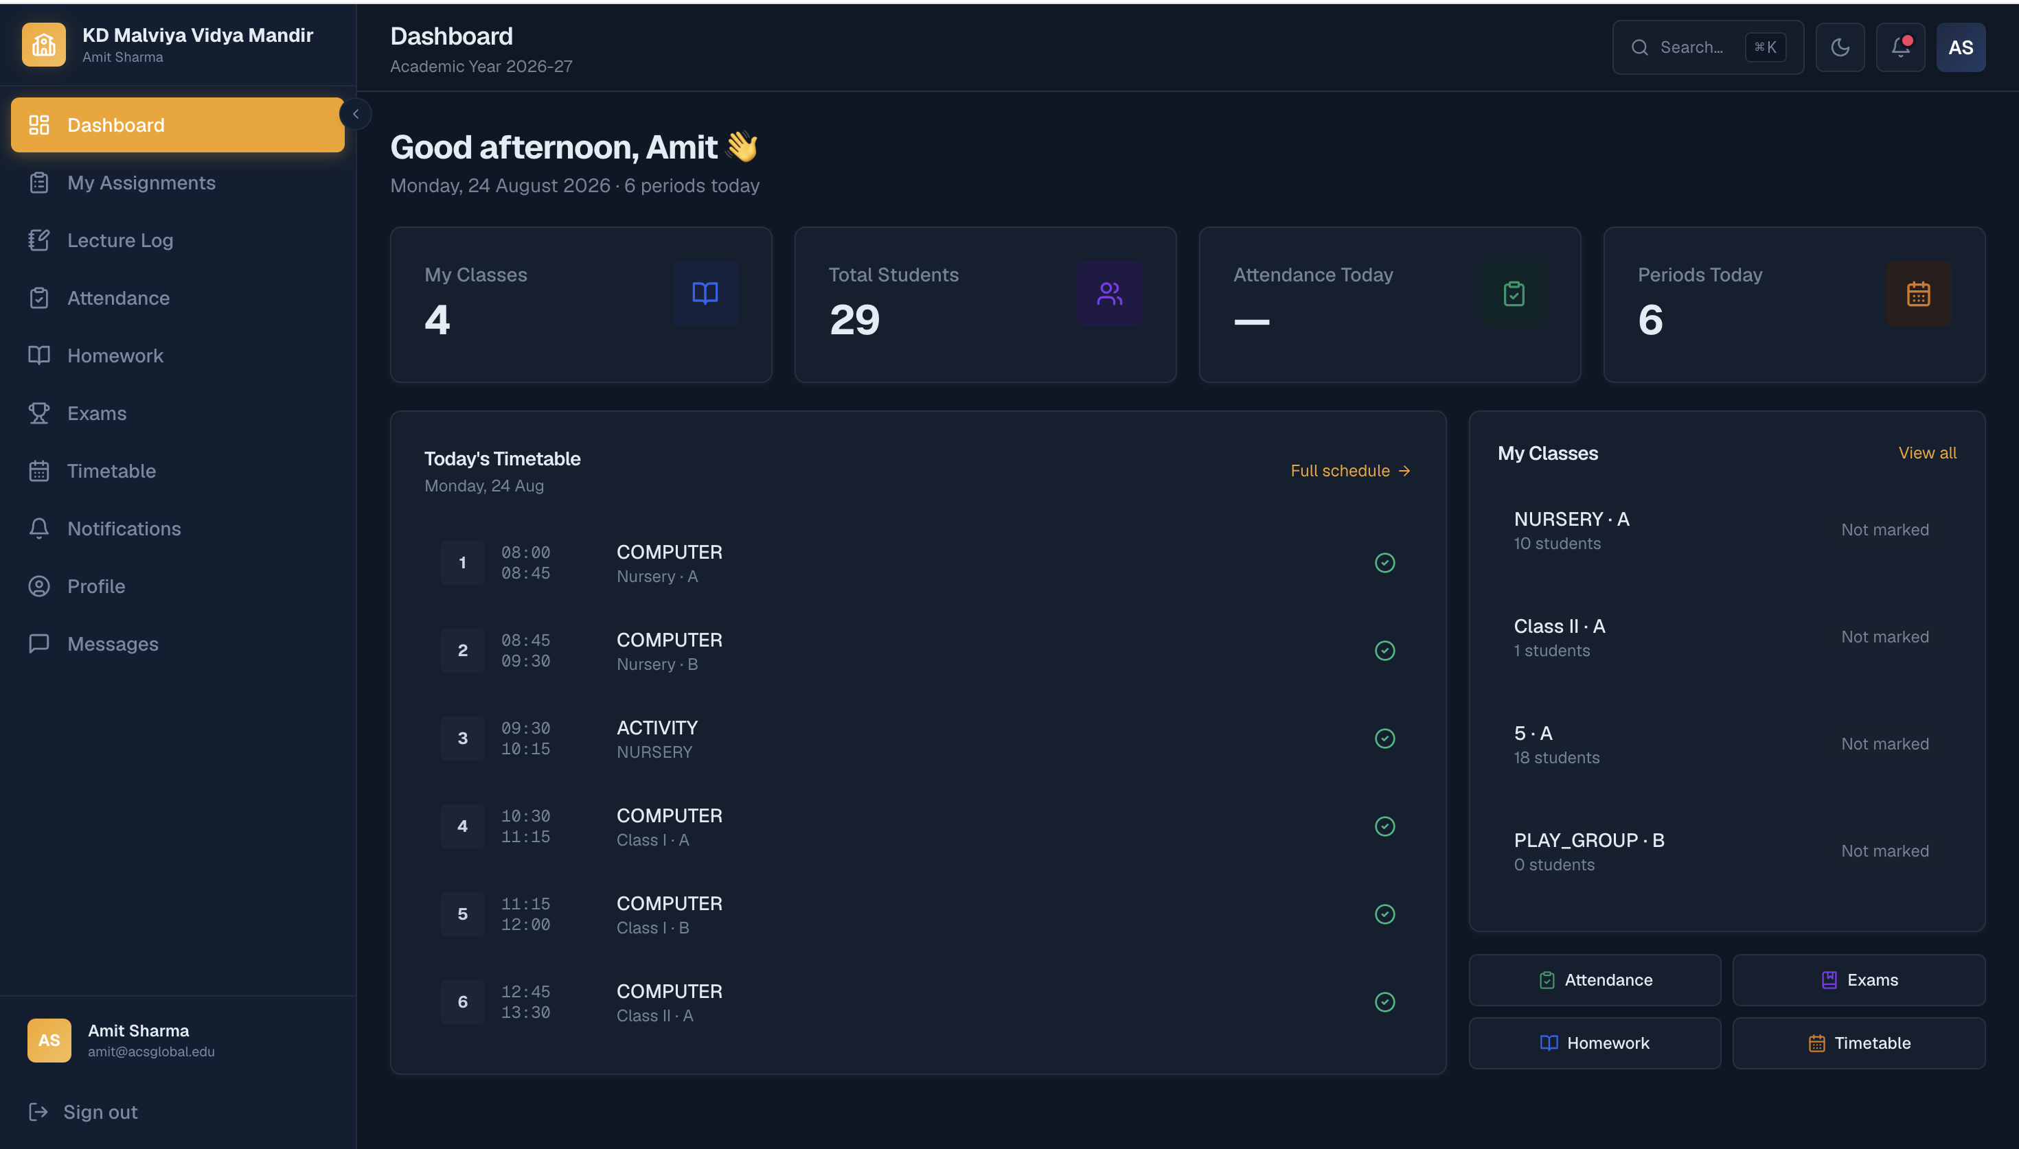
Task: Click the Homework quick action button
Action: 1595,1043
